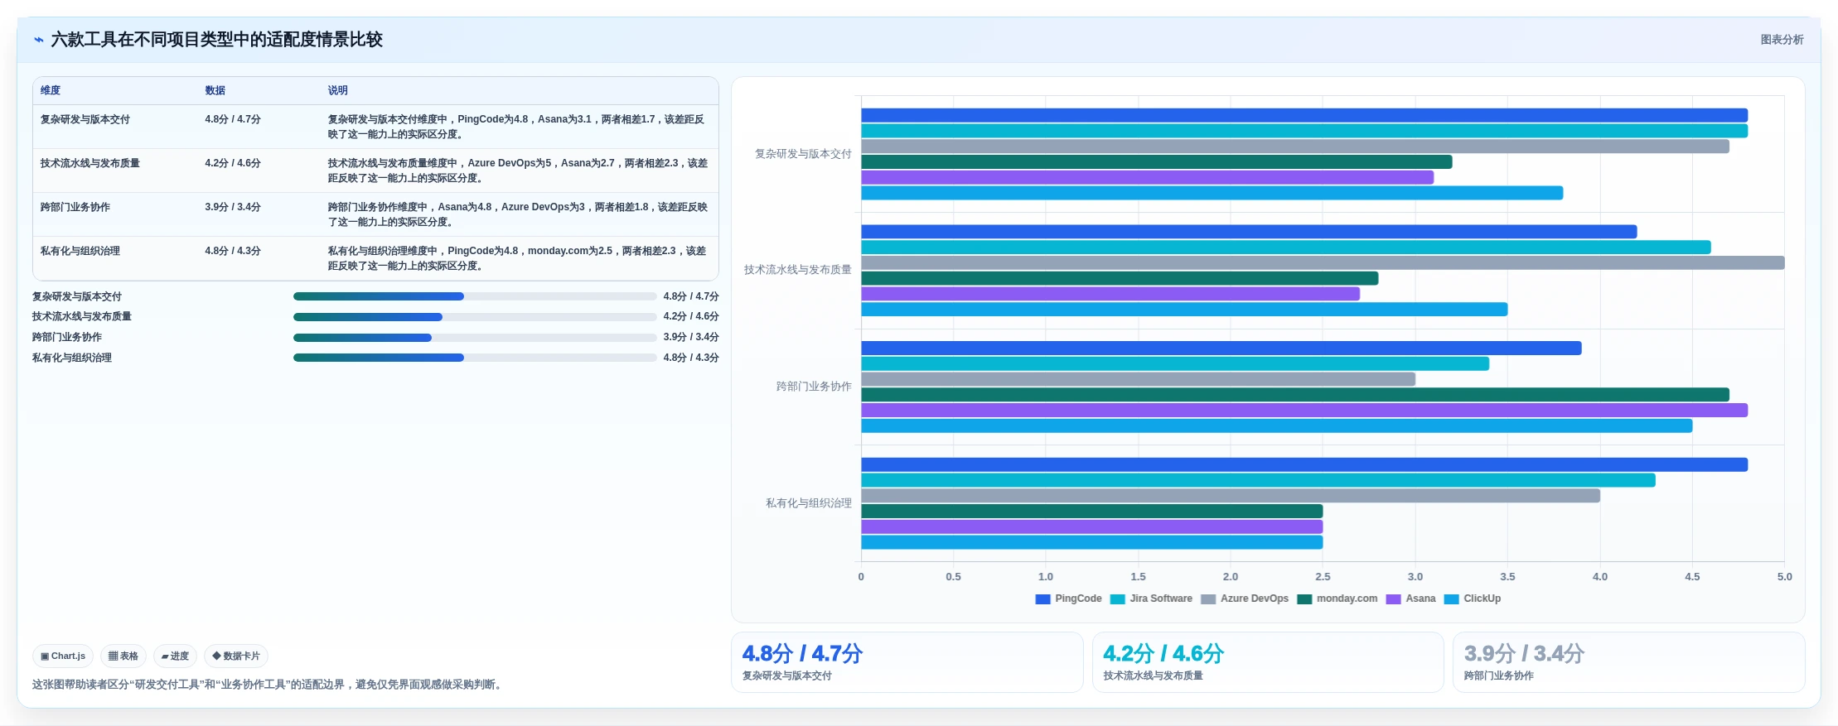Click the 4.8分 / 4.3分 value beside the progress bar
1838x726 pixels.
(x=691, y=358)
